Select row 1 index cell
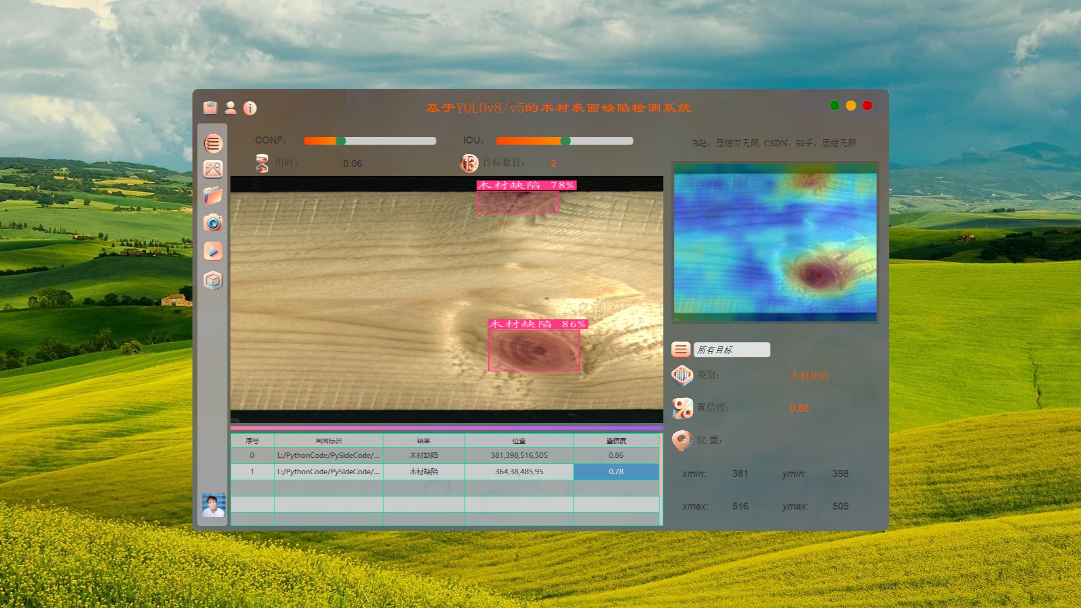 coord(252,471)
